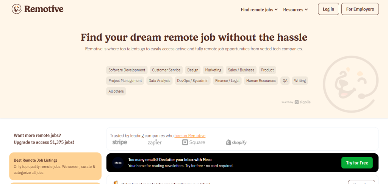Pick the Finance / Legal category
This screenshot has height=184, width=388.
(227, 81)
